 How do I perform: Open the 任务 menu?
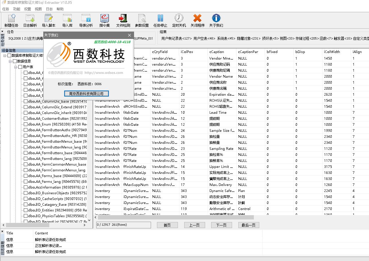pyautogui.click(x=6, y=9)
